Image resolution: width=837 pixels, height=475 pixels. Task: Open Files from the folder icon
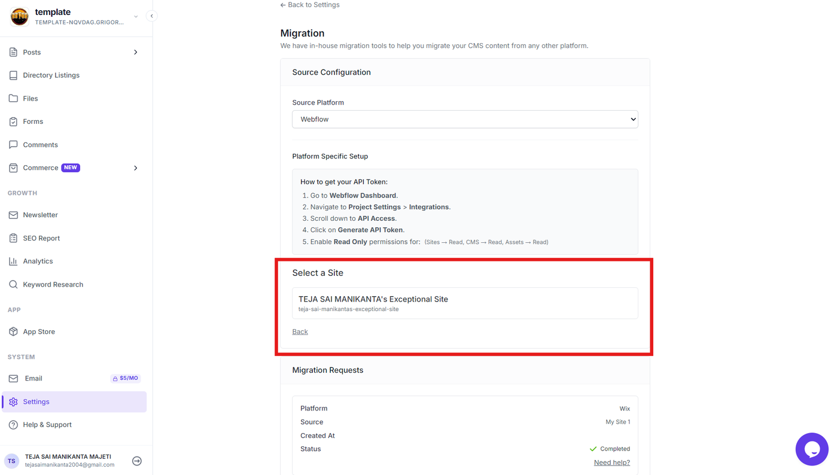13,98
